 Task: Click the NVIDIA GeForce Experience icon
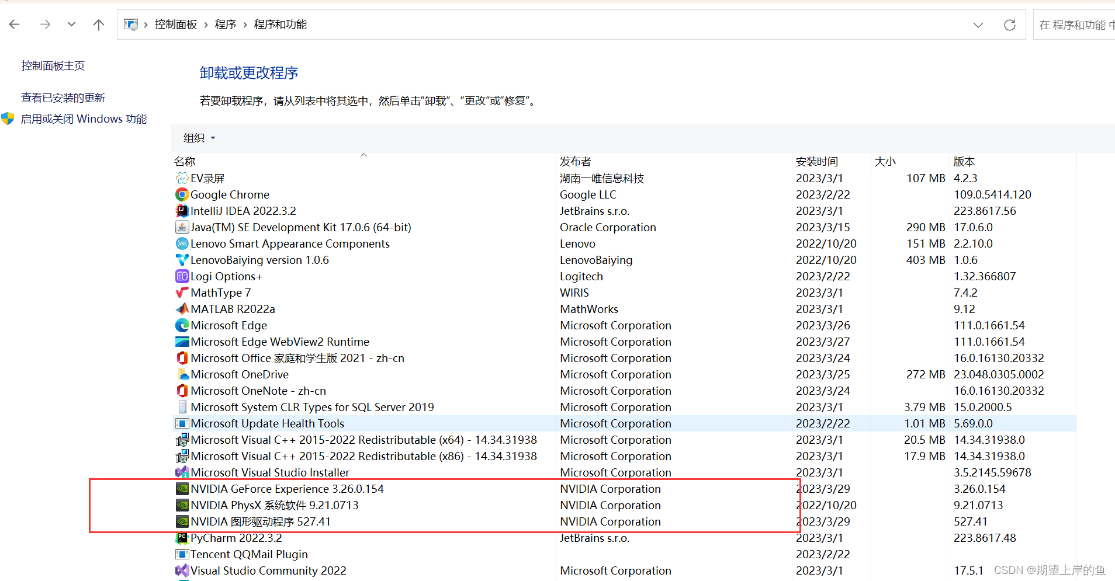coord(182,489)
